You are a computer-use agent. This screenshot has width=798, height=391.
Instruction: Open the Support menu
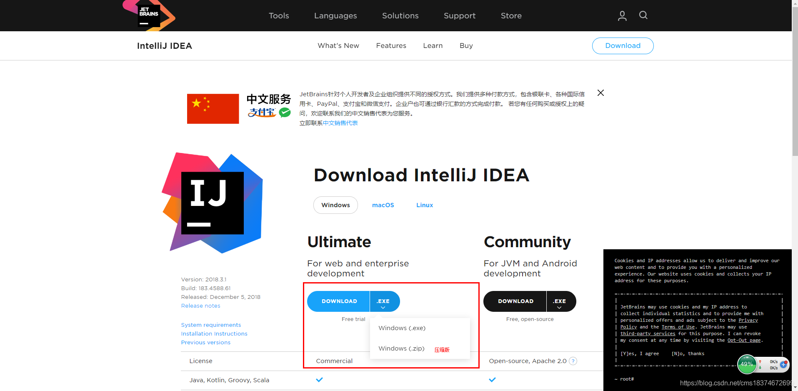(x=460, y=16)
